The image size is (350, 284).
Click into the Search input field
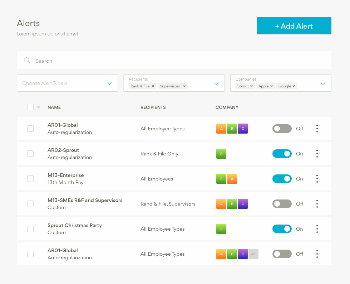click(x=179, y=61)
